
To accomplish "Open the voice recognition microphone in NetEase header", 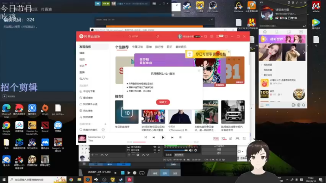I will (158, 36).
